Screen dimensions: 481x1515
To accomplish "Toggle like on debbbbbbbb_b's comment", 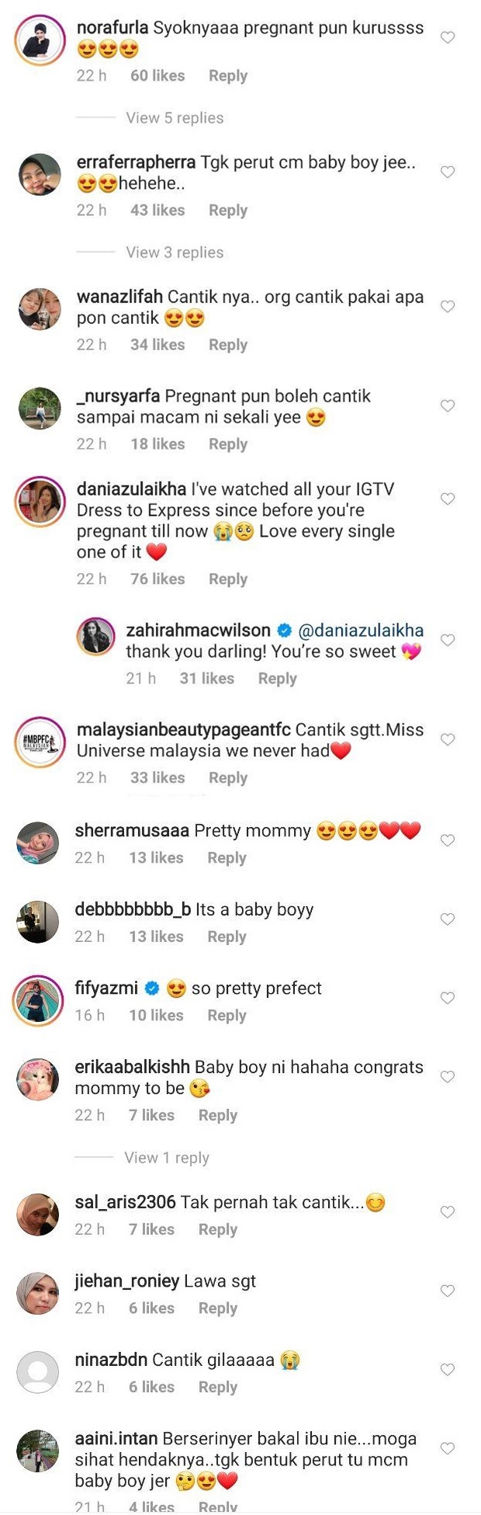I will point(448,919).
